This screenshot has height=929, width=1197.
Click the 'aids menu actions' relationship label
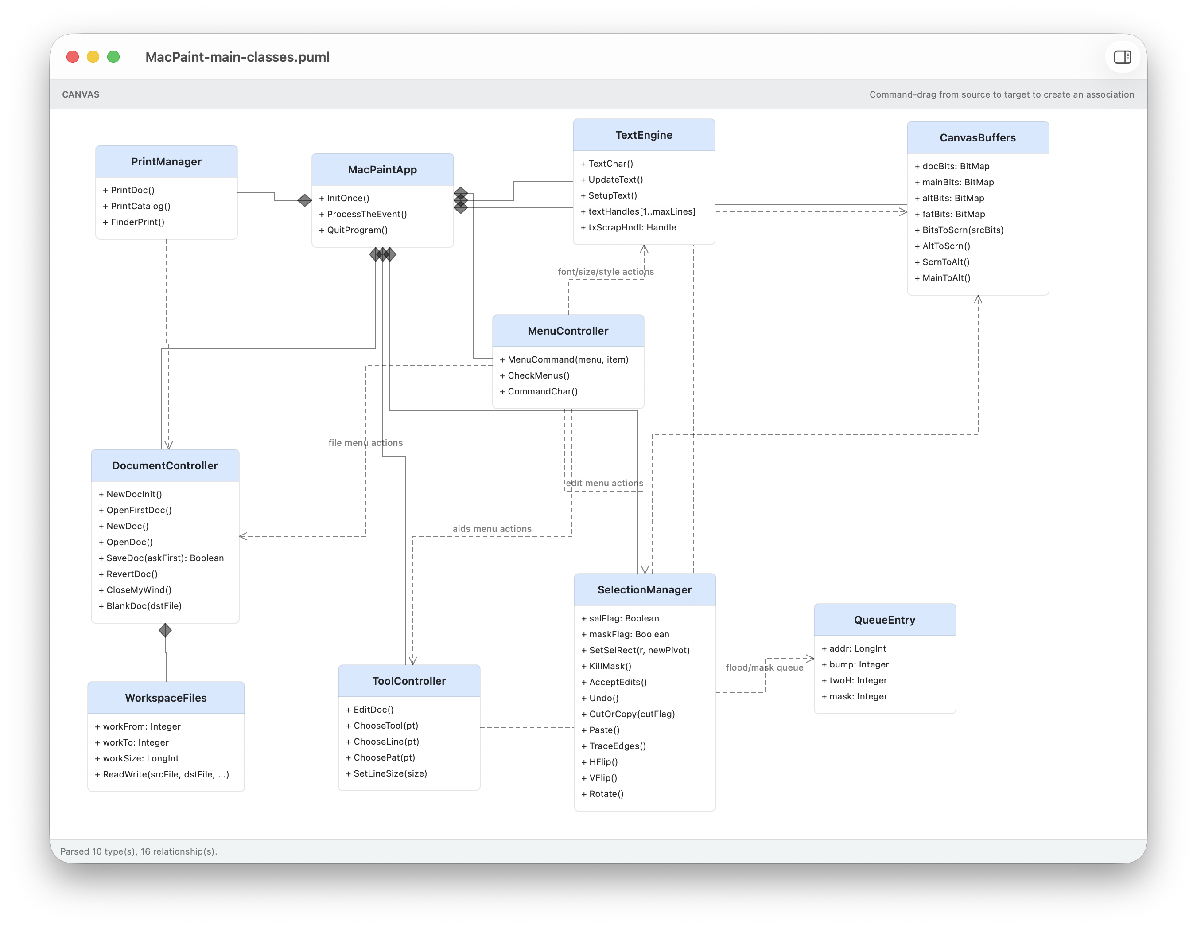pos(492,529)
